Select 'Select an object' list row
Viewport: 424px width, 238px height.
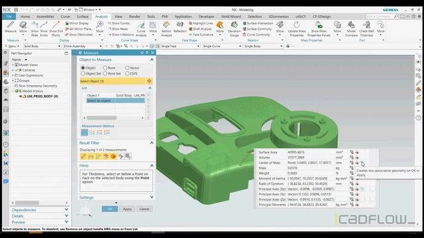pyautogui.click(x=115, y=100)
